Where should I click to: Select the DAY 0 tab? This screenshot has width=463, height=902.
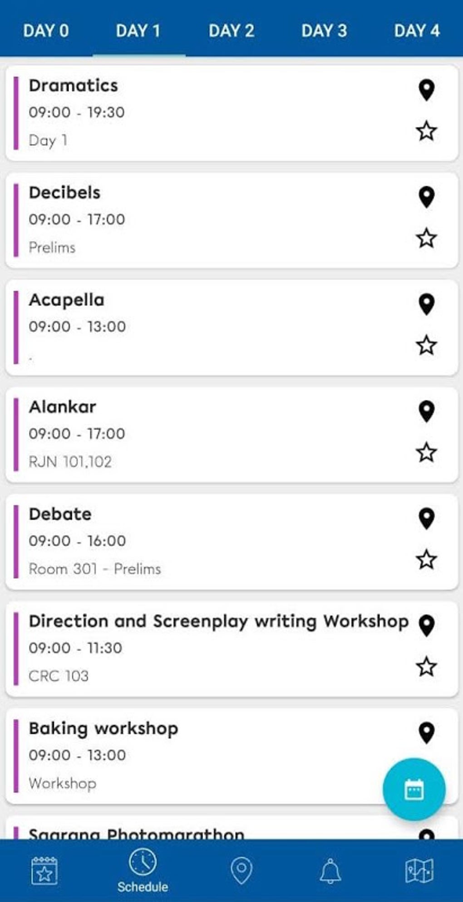coord(46,31)
